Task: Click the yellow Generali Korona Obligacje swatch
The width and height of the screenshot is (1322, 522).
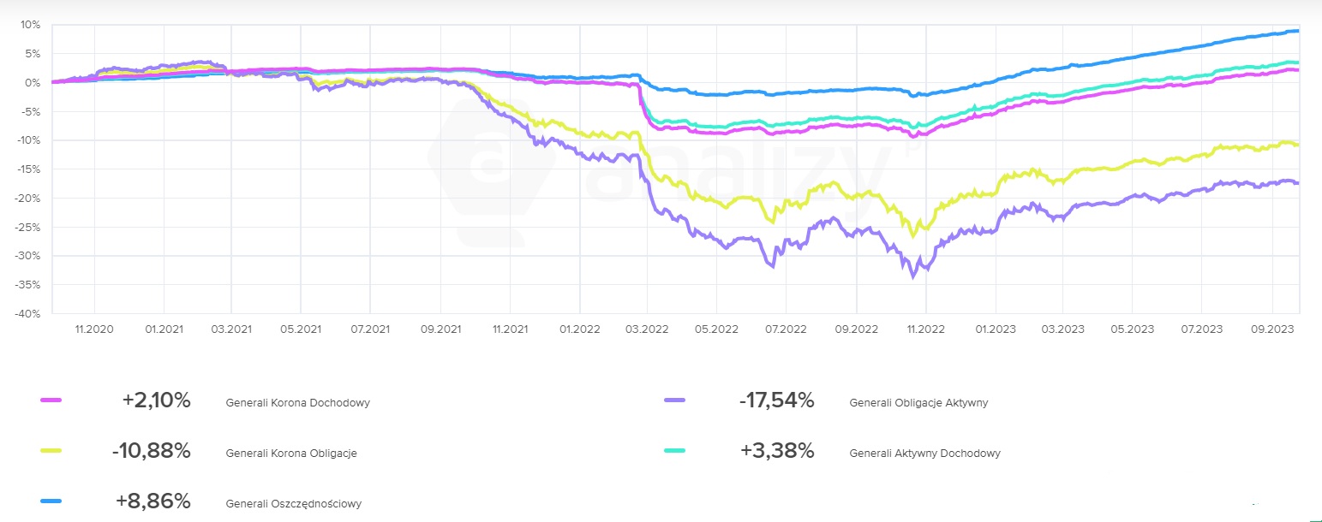Action: point(51,451)
